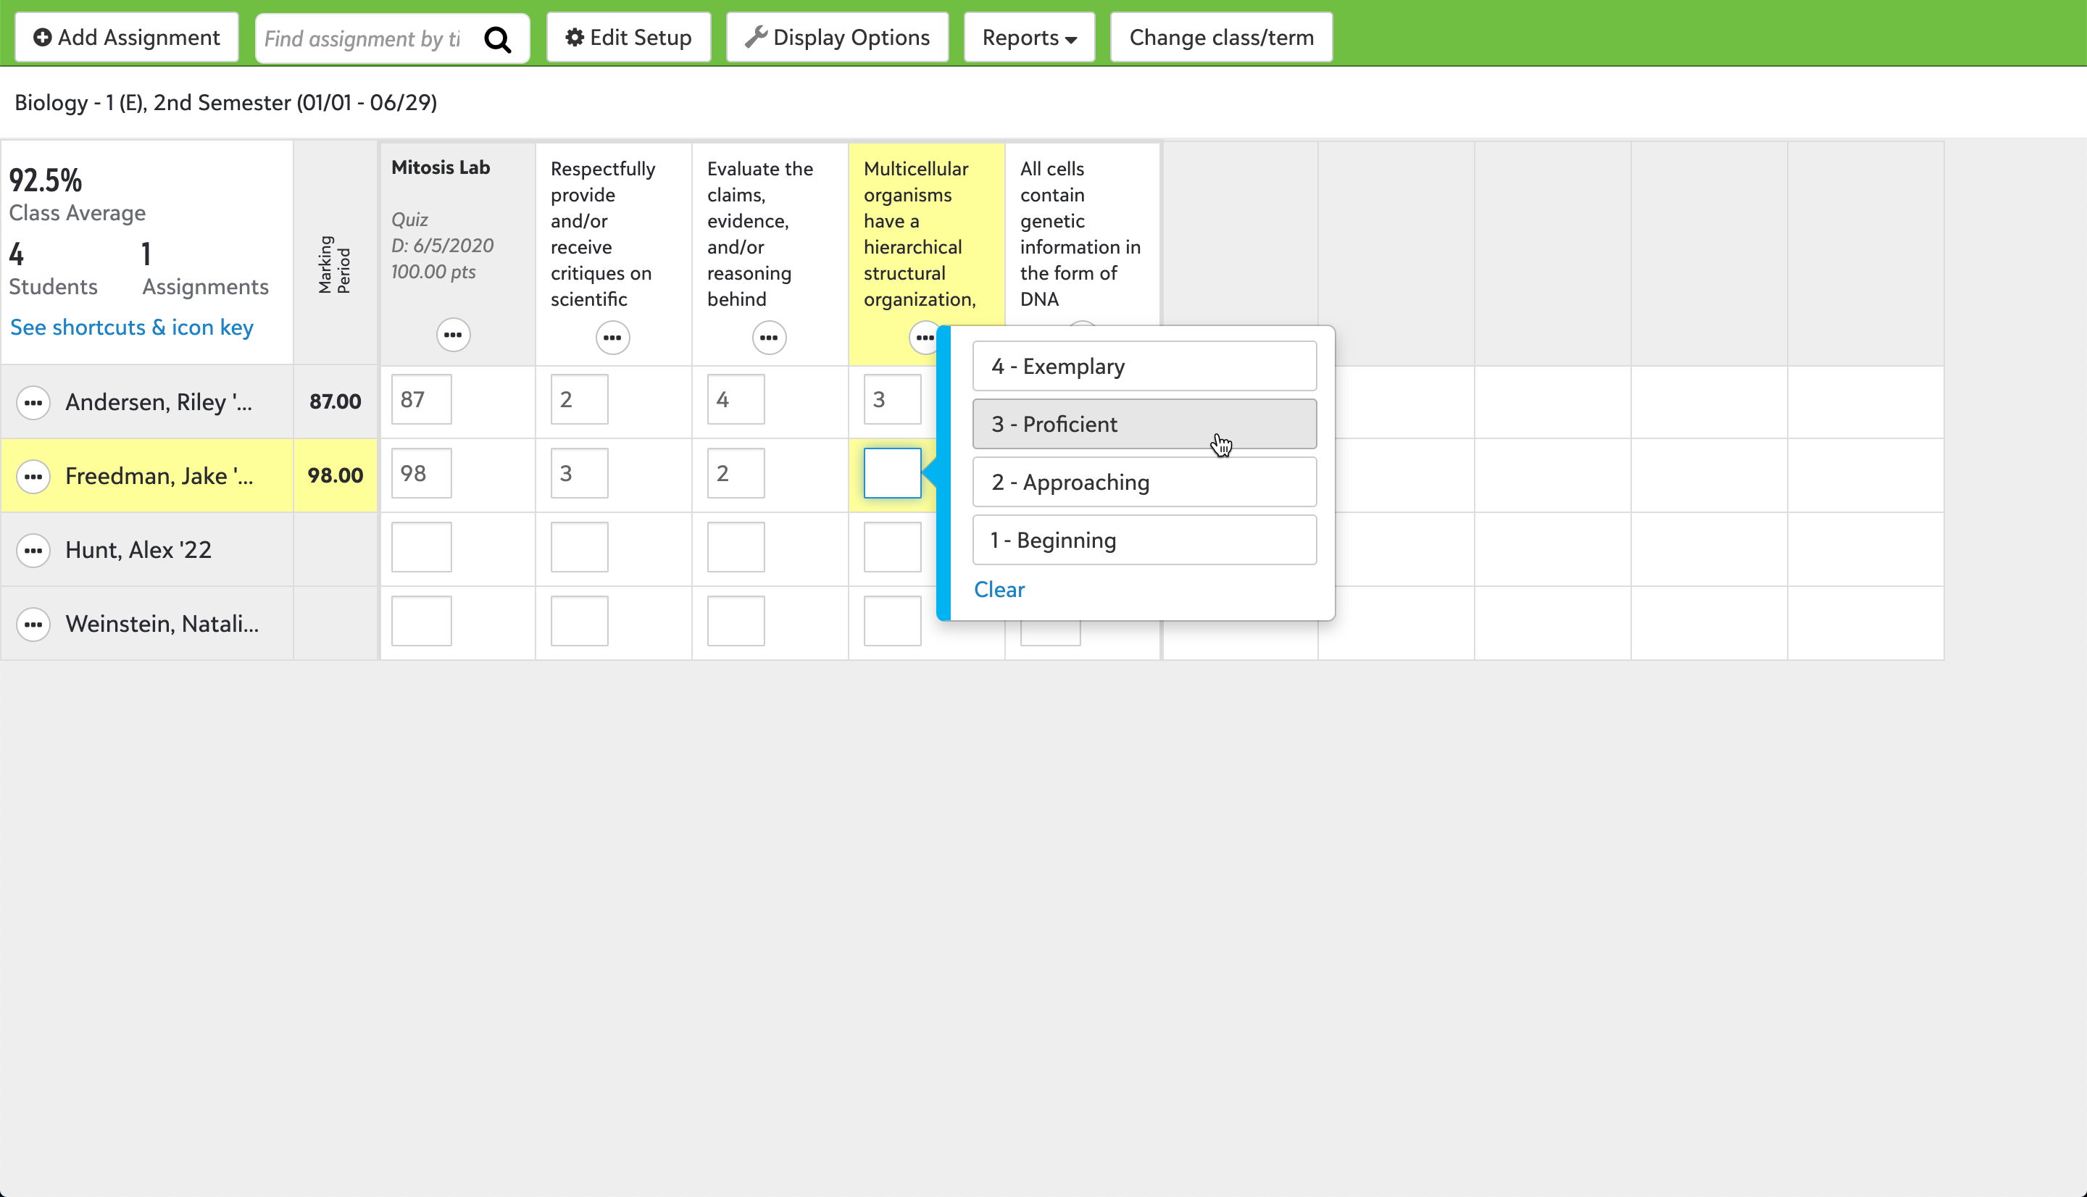The width and height of the screenshot is (2087, 1197).
Task: Open row options menu for Andersen, Riley
Action: click(34, 402)
